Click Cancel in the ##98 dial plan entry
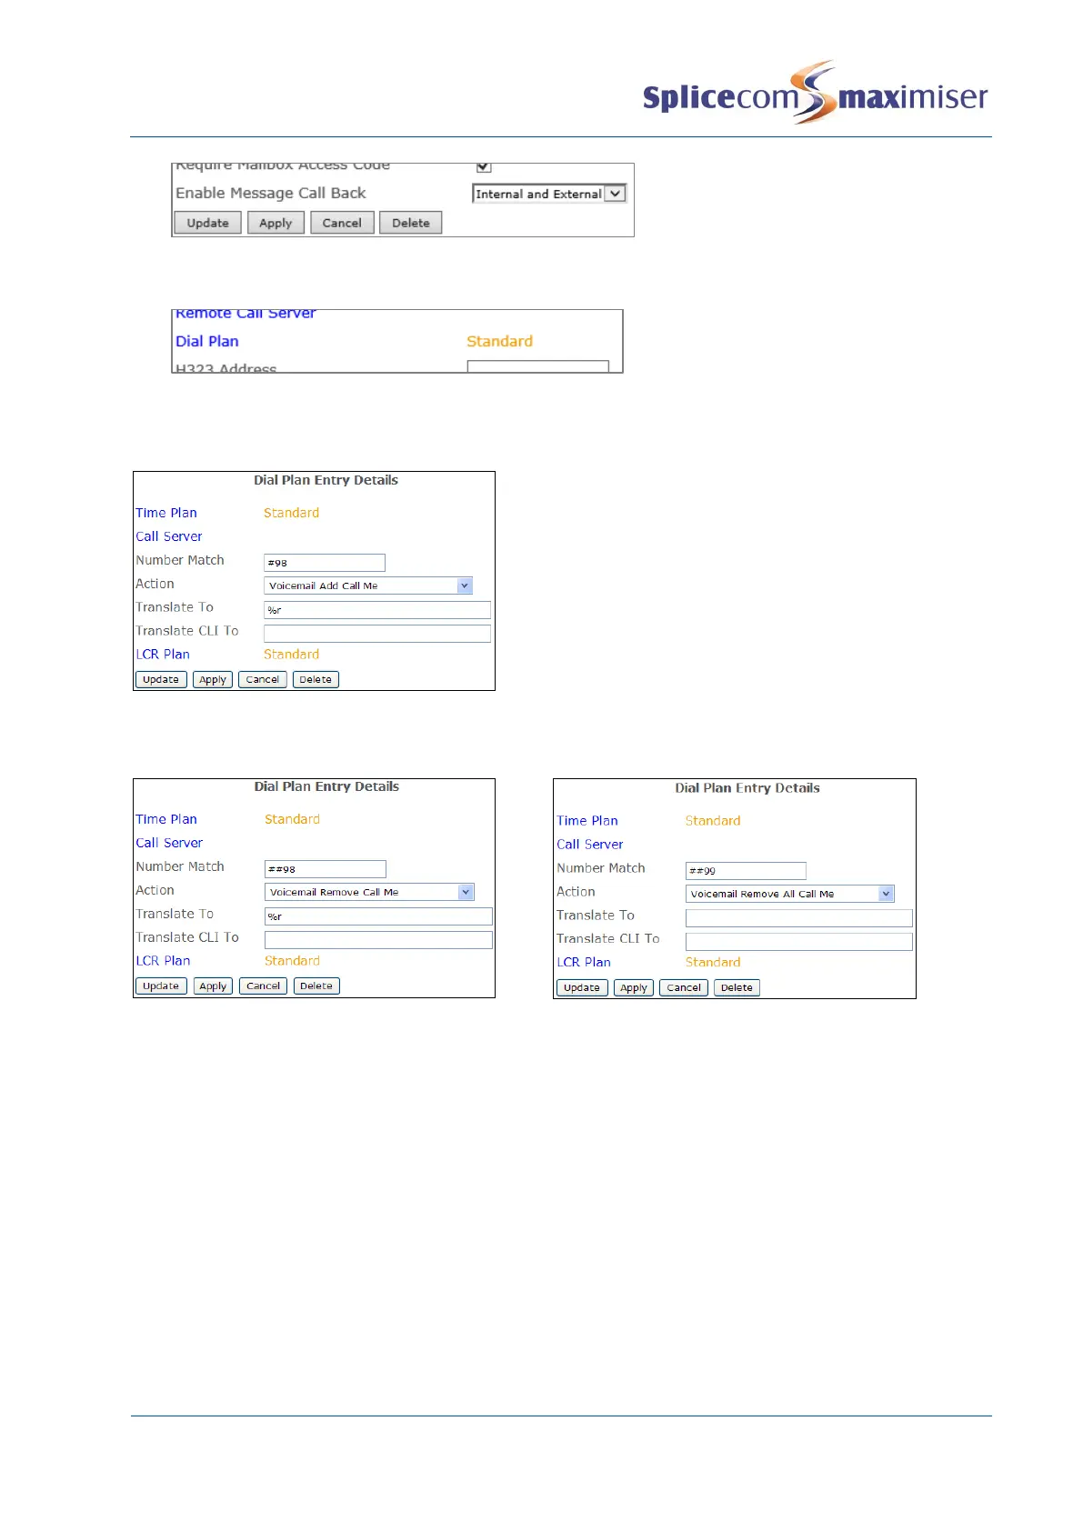The width and height of the screenshot is (1083, 1531). pyautogui.click(x=264, y=986)
